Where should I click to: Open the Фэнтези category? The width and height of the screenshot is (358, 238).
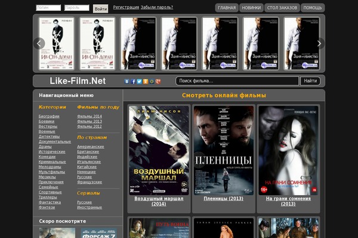coord(47,207)
